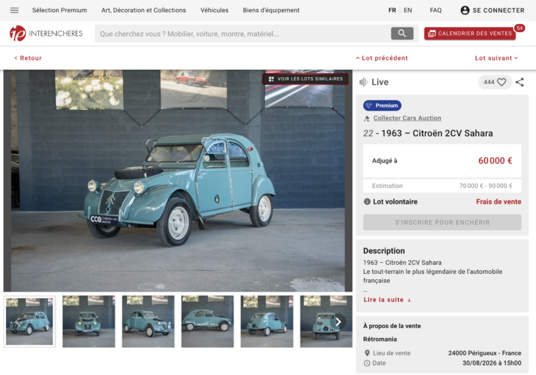Click the auction hammer icon beside Collector Cars Auction
The width and height of the screenshot is (536, 375).
367,118
